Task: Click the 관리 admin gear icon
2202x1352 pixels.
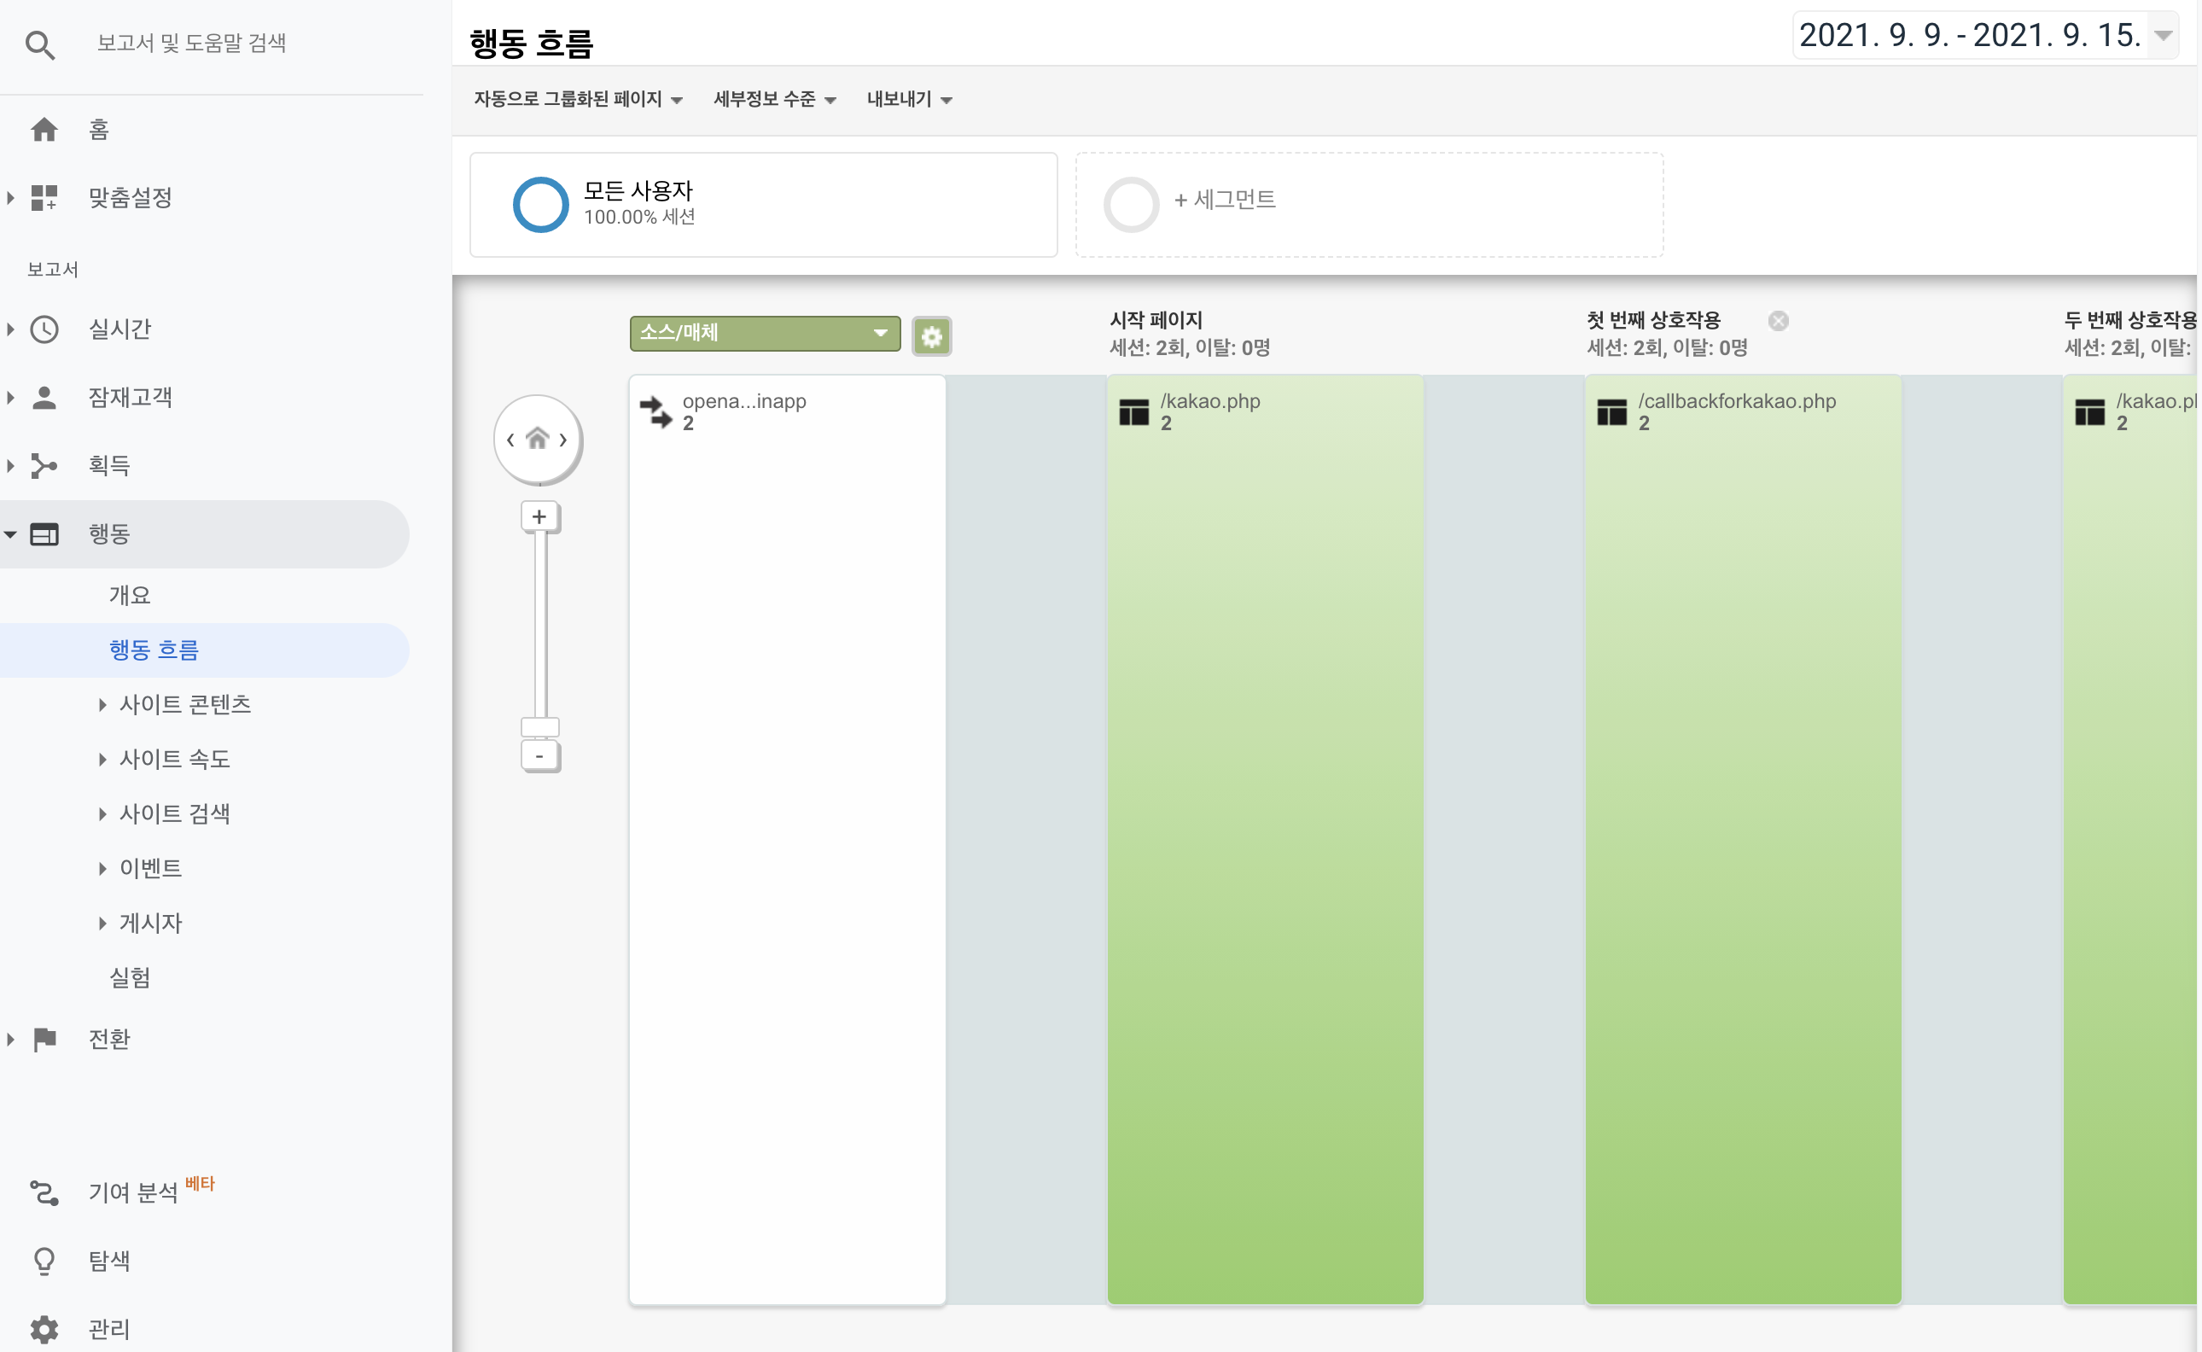Action: tap(44, 1329)
